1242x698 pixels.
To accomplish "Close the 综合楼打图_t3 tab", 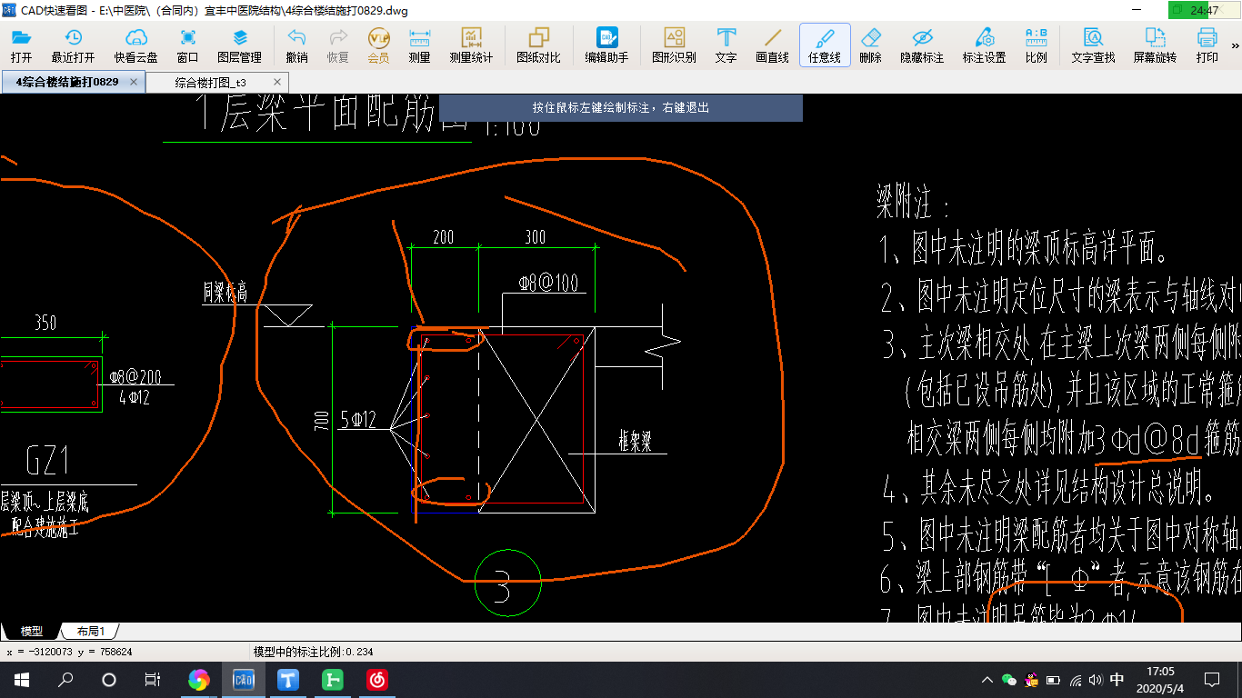I will (x=277, y=82).
